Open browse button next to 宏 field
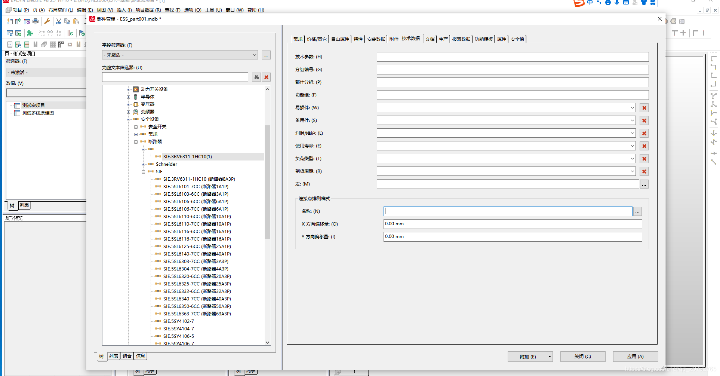Image resolution: width=720 pixels, height=376 pixels. pyautogui.click(x=644, y=184)
